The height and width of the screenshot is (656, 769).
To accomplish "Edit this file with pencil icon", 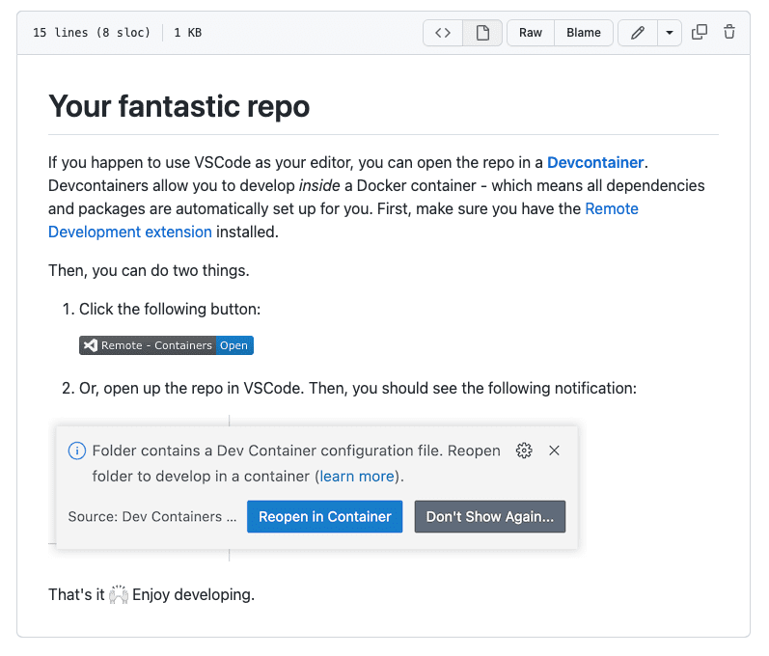I will click(638, 33).
